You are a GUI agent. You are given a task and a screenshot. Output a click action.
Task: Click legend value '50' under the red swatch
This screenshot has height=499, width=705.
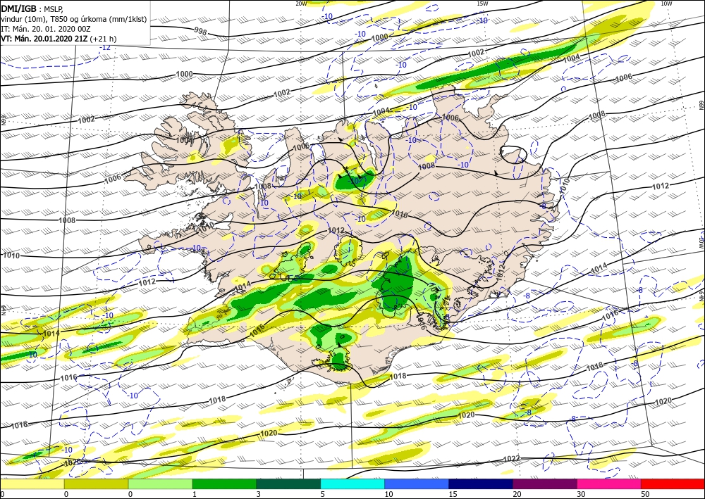645,495
